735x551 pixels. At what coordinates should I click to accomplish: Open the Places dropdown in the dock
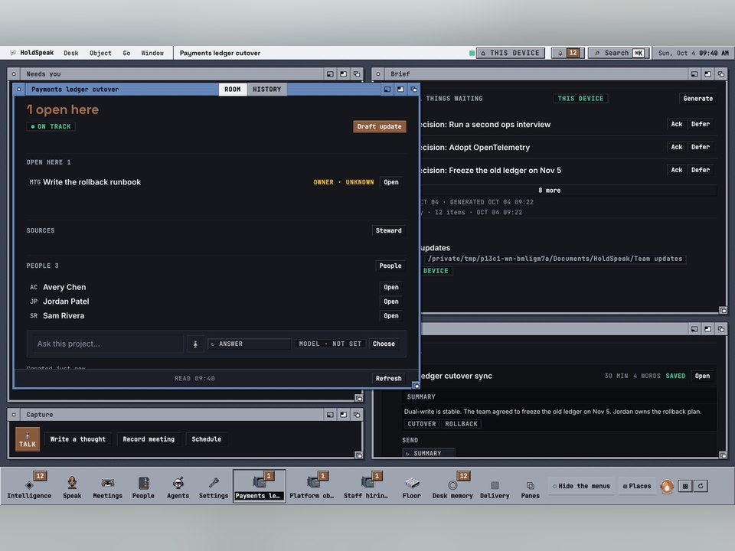point(637,487)
